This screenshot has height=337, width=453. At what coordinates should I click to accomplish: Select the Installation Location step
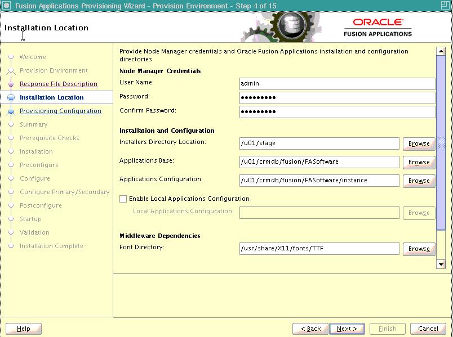click(51, 97)
